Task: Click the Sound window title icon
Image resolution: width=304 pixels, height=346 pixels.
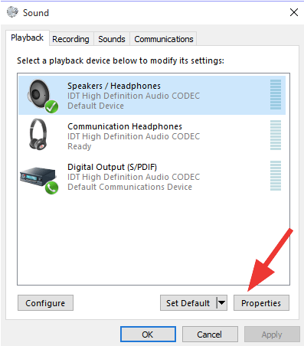Action: (12, 12)
